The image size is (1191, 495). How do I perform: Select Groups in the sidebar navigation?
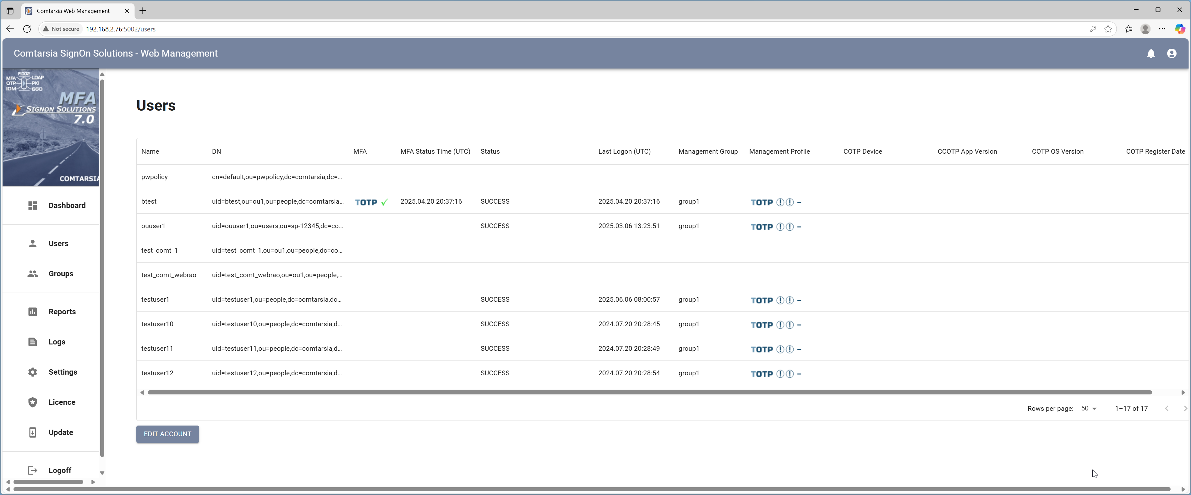coord(61,273)
